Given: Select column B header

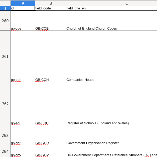Looking at the screenshot, I should (x=51, y=3).
